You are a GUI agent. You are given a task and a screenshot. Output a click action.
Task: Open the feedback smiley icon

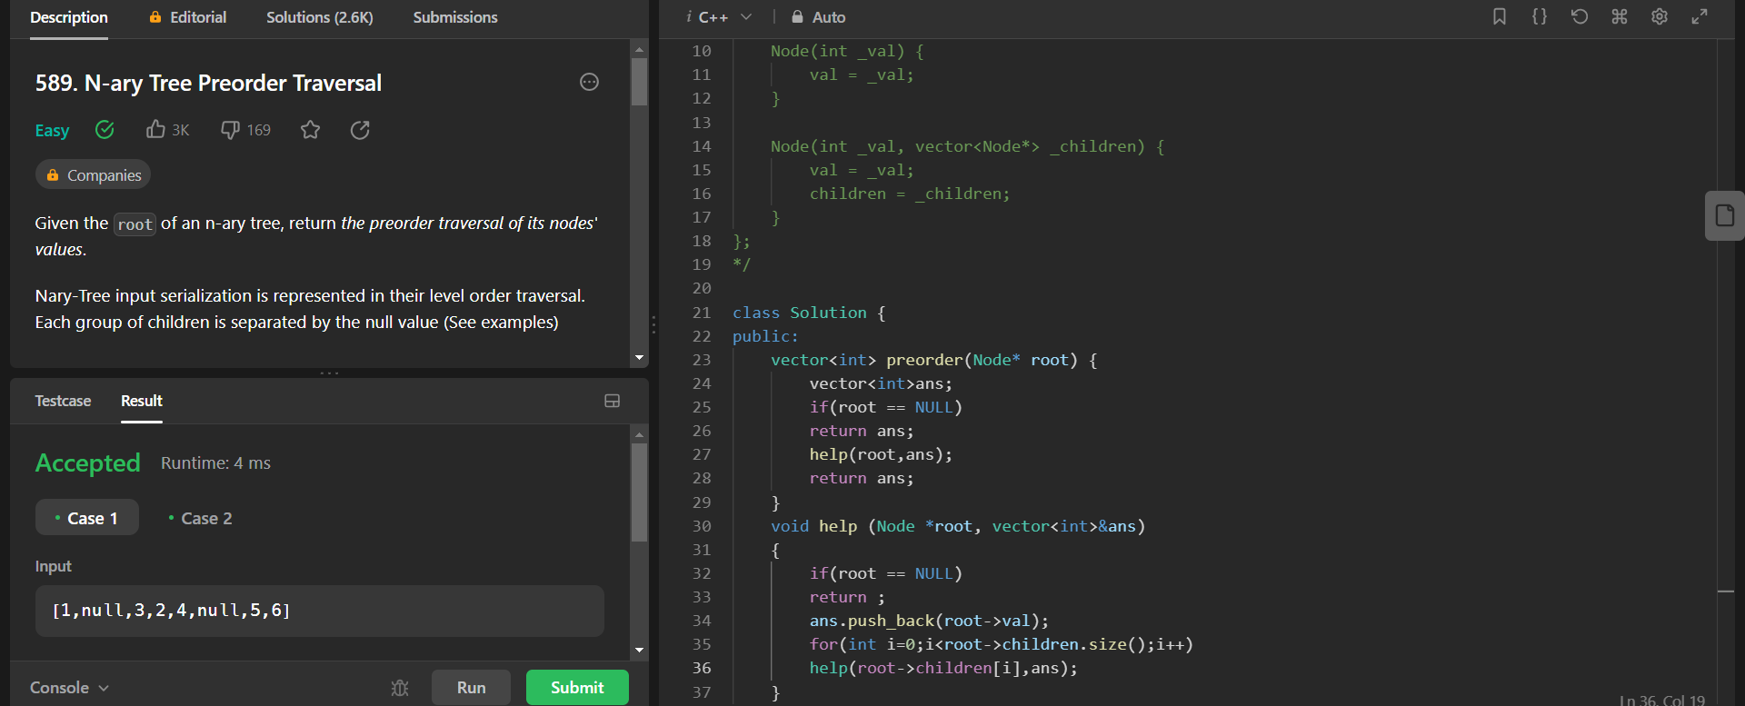coord(589,83)
